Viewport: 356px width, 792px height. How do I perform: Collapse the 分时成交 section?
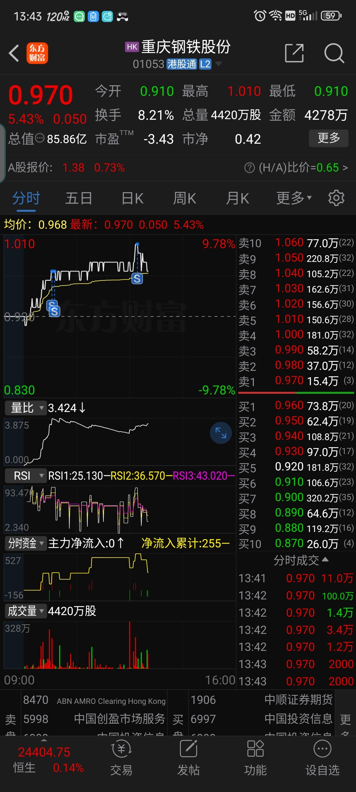tap(301, 560)
